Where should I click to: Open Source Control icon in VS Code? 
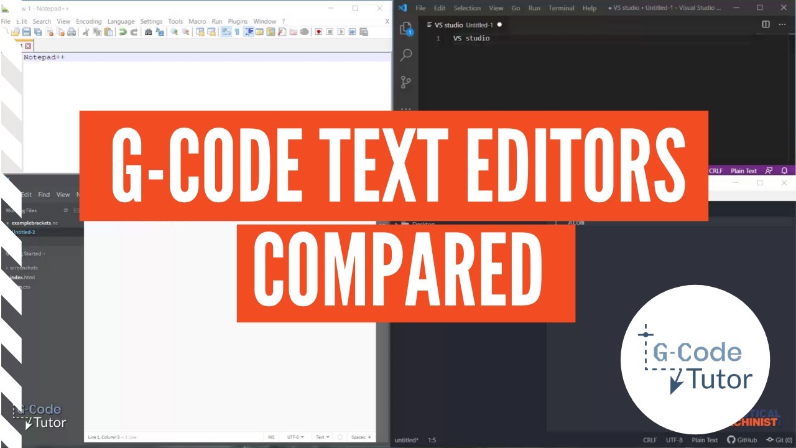click(406, 82)
